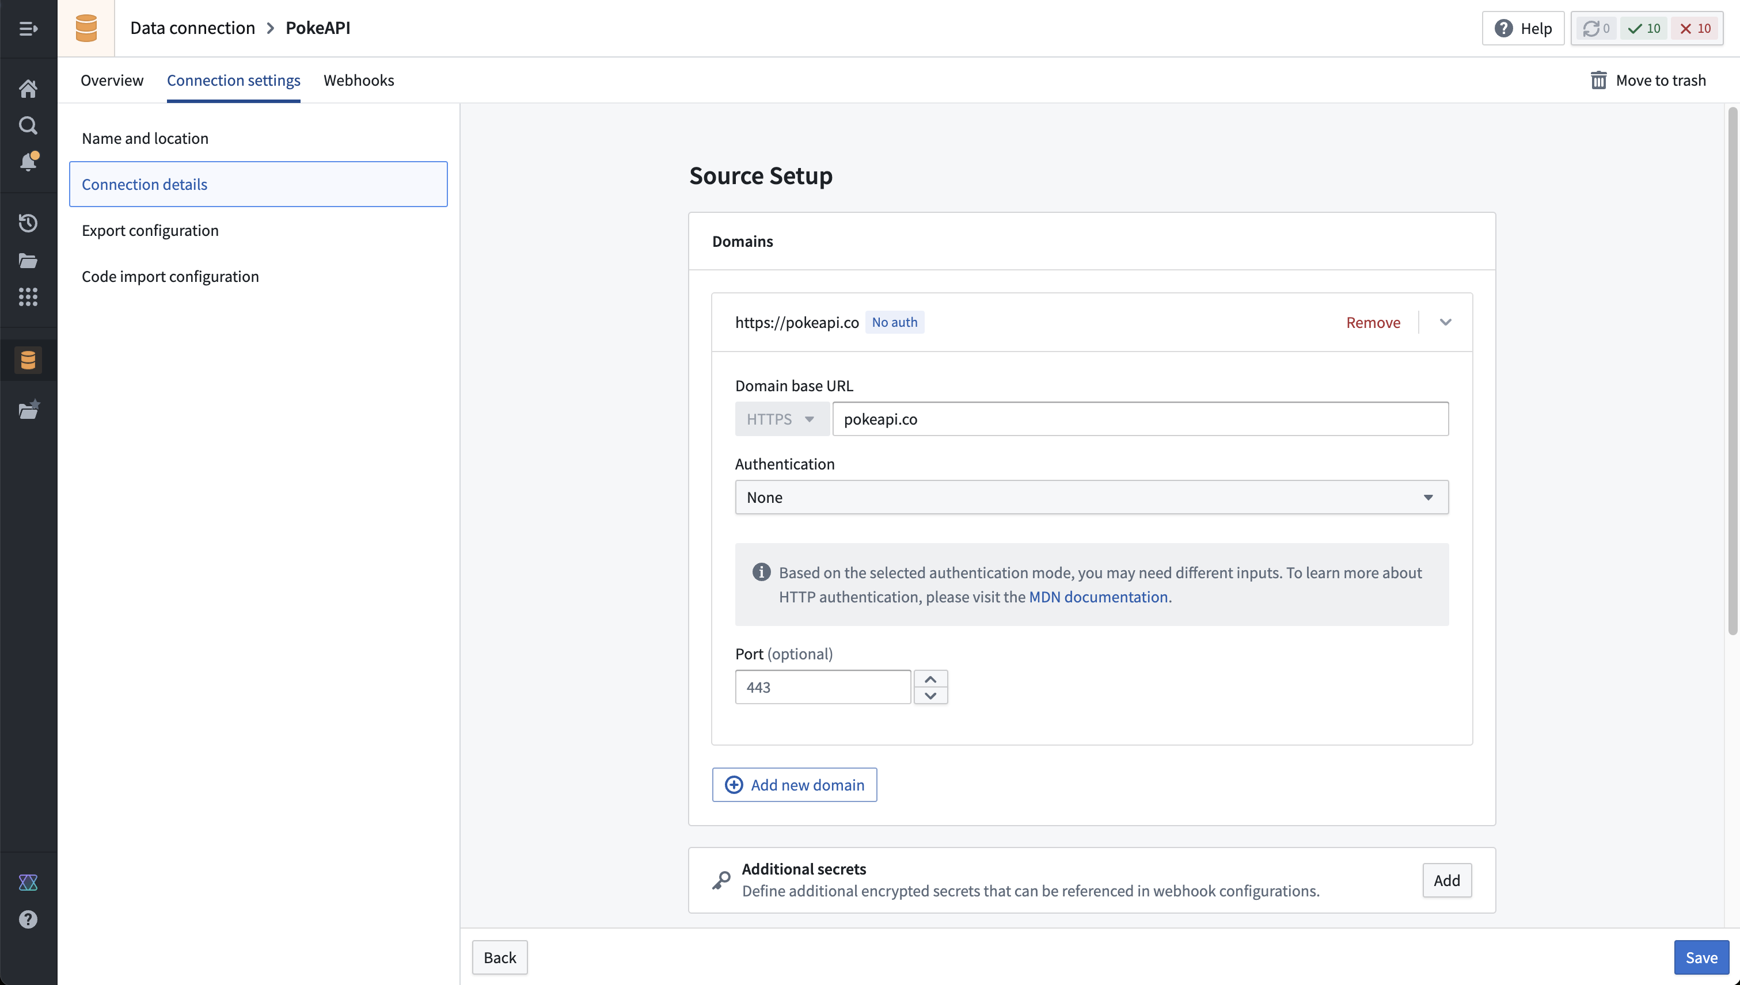This screenshot has width=1740, height=985.
Task: Open the Authentication None dropdown
Action: pos(1092,498)
